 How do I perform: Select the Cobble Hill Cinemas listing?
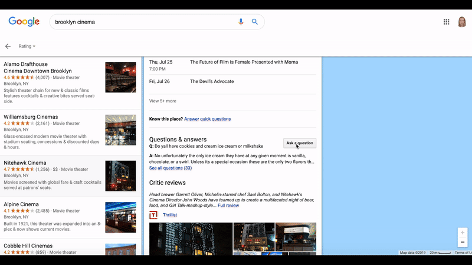(70, 247)
